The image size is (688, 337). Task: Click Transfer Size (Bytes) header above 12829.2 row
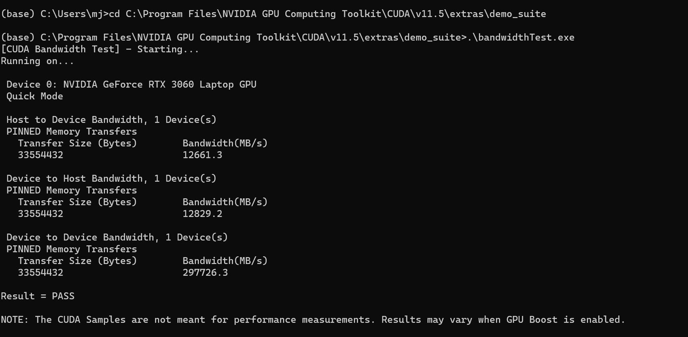tap(77, 202)
